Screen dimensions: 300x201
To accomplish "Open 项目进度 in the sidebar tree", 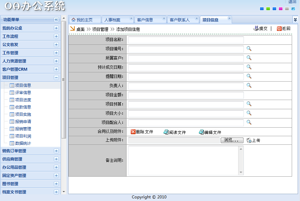I will coord(23,100).
